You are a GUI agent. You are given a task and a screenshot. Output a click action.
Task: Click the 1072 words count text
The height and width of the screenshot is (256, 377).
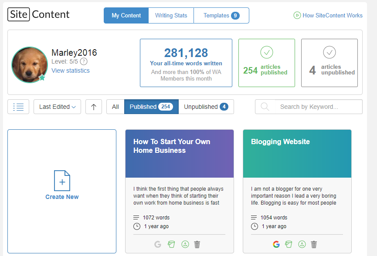156,218
